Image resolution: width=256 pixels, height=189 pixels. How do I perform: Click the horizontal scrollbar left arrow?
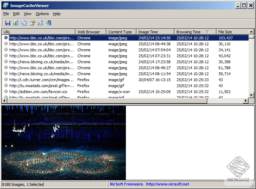4,101
